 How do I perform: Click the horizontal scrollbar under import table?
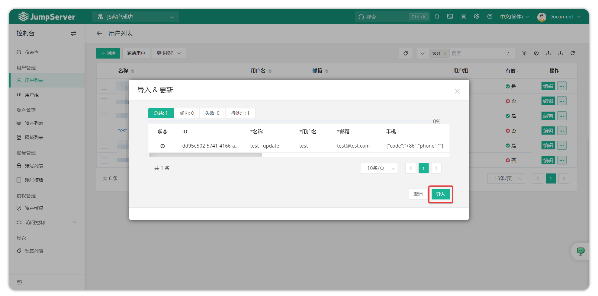click(x=205, y=155)
